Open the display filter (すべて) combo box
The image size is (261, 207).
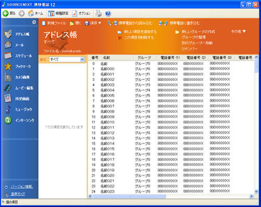coord(67,59)
